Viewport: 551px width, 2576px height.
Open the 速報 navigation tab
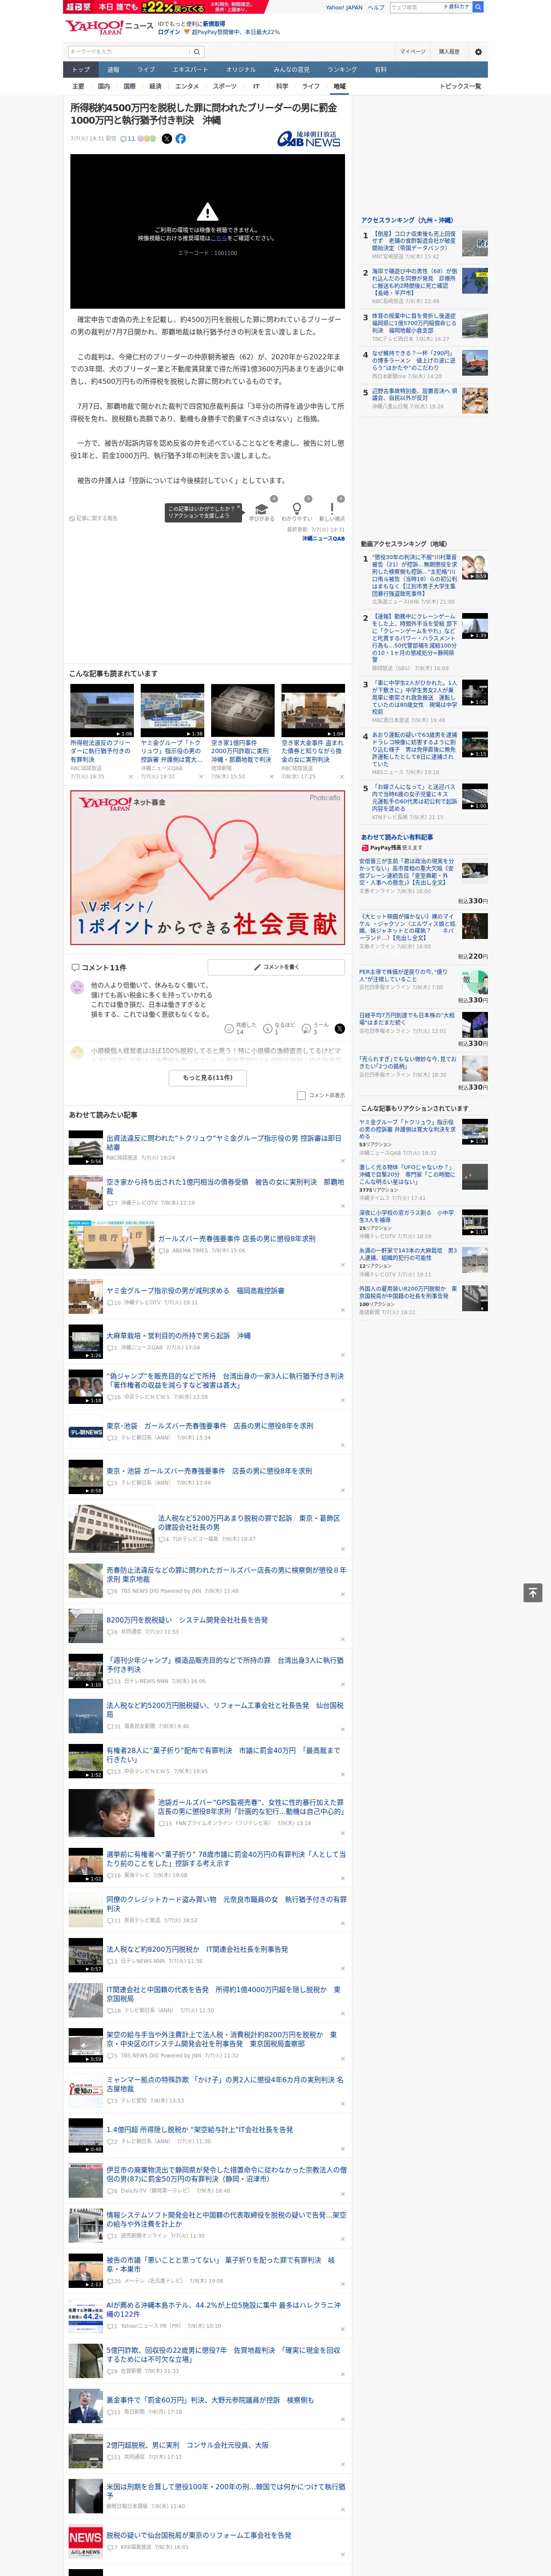point(113,70)
